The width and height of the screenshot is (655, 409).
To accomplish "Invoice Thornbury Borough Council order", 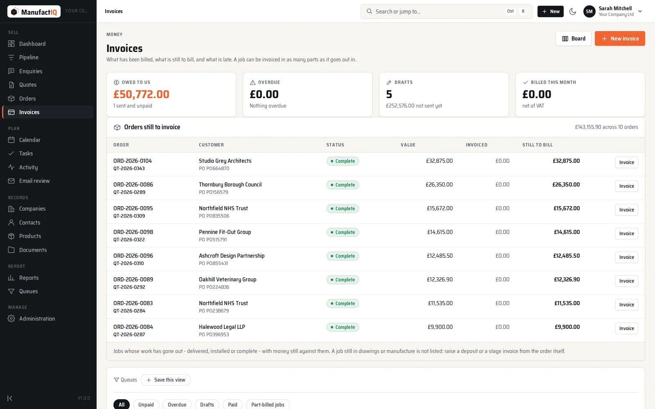I will pyautogui.click(x=626, y=186).
